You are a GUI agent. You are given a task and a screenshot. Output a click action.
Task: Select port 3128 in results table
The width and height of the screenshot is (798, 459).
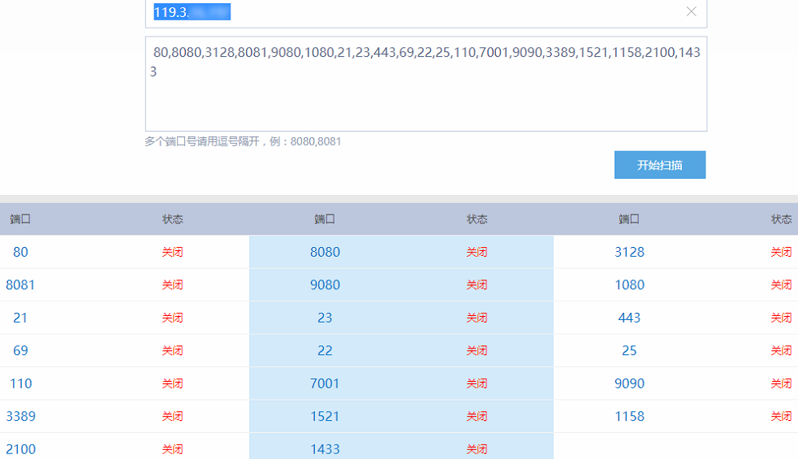[x=629, y=252]
